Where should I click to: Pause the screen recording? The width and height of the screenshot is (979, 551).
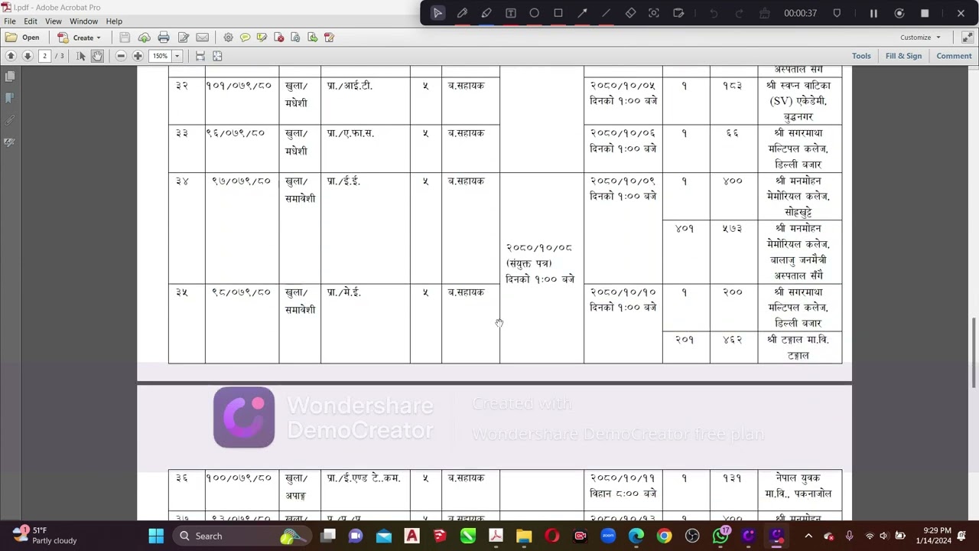point(873,13)
